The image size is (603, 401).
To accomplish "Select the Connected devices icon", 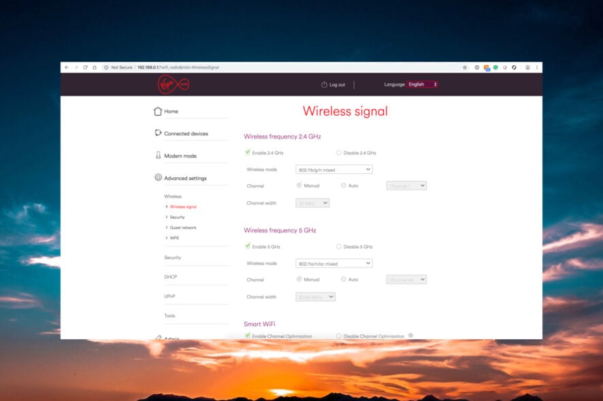I will pyautogui.click(x=157, y=133).
